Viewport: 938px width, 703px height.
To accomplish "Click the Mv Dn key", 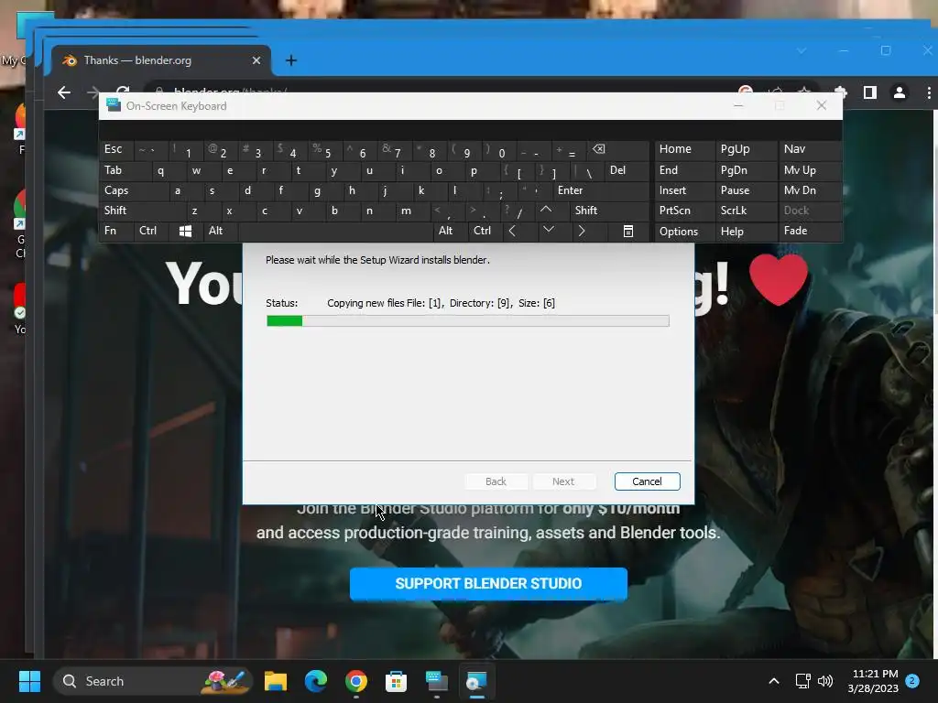I will coord(810,190).
